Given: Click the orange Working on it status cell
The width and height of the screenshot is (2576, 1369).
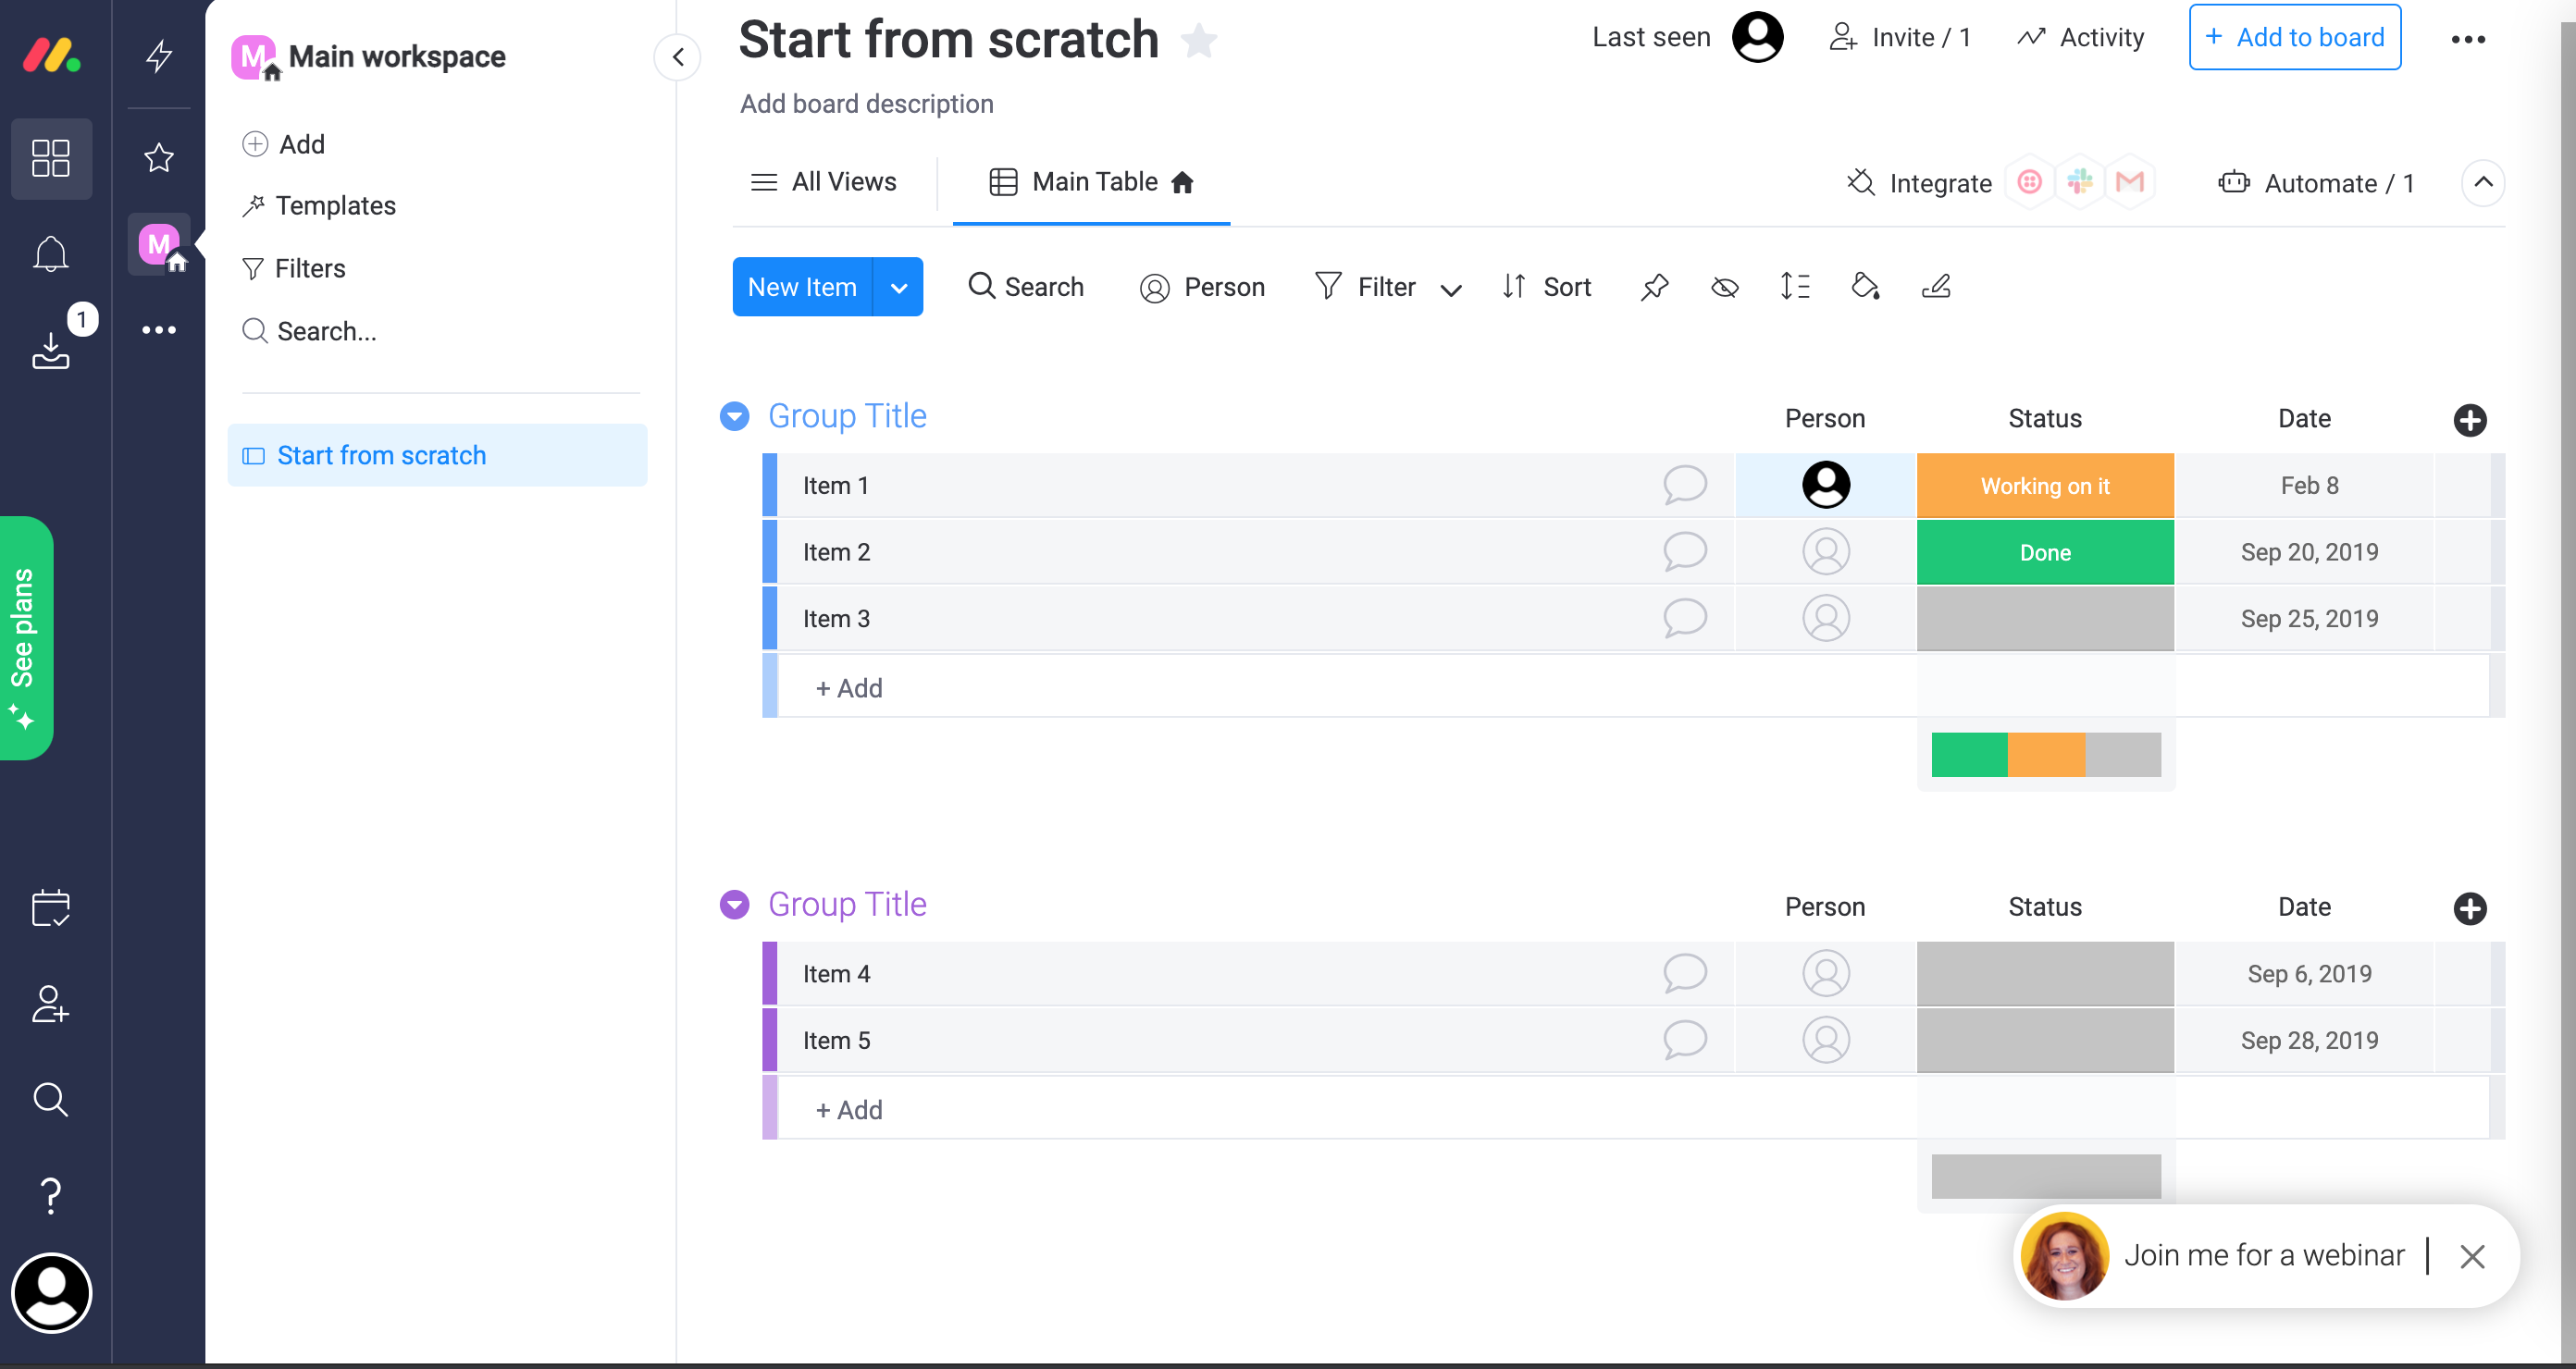Looking at the screenshot, I should [x=2044, y=486].
